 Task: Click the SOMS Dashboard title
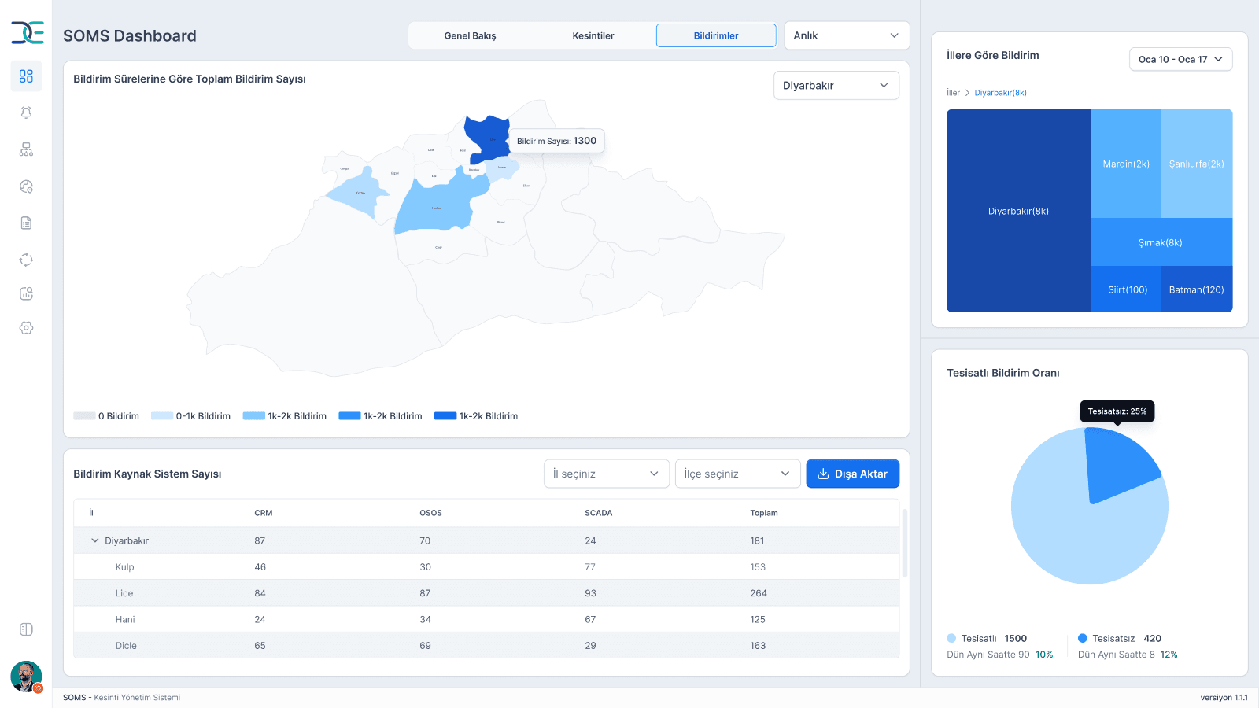tap(130, 35)
